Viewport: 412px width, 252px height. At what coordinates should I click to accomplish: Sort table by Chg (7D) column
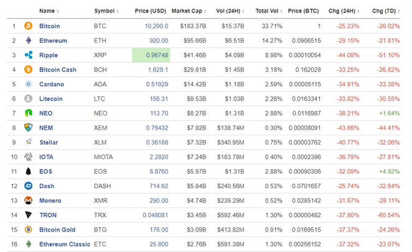(386, 11)
